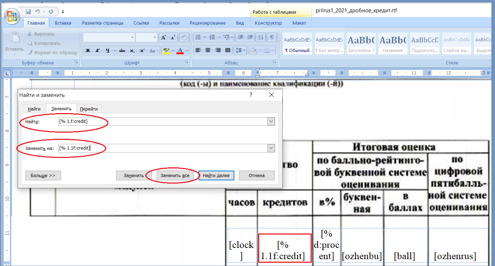The height and width of the screenshot is (266, 495).
Task: Click the shrink font icon
Action: point(172,37)
